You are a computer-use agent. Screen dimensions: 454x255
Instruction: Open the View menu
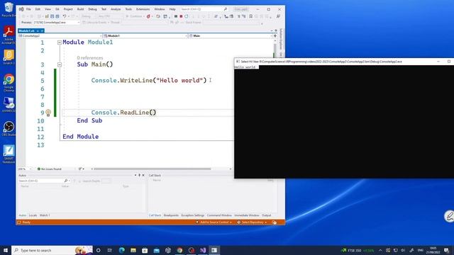pyautogui.click(x=48, y=9)
